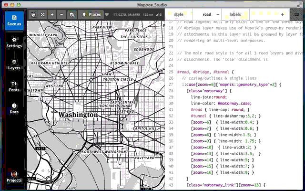The width and height of the screenshot is (305, 191).
Task: Place cursor on line 25 selector code
Action: click(205, 72)
